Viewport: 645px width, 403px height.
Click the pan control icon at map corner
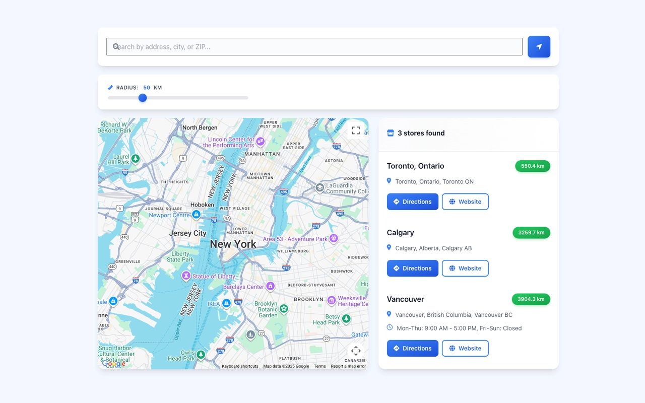(x=356, y=351)
